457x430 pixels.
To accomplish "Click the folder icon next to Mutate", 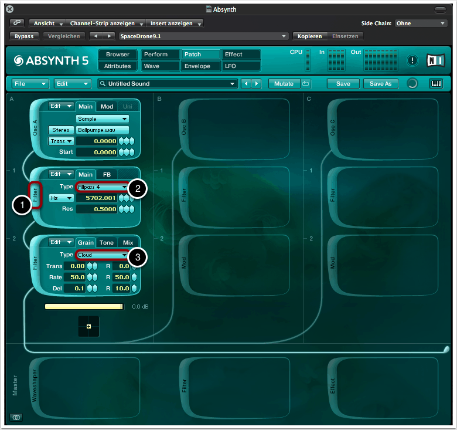I will (x=305, y=83).
